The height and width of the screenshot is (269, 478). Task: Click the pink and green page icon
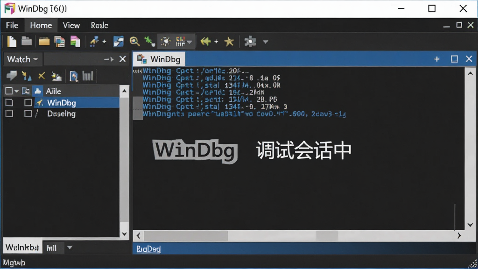pos(75,42)
